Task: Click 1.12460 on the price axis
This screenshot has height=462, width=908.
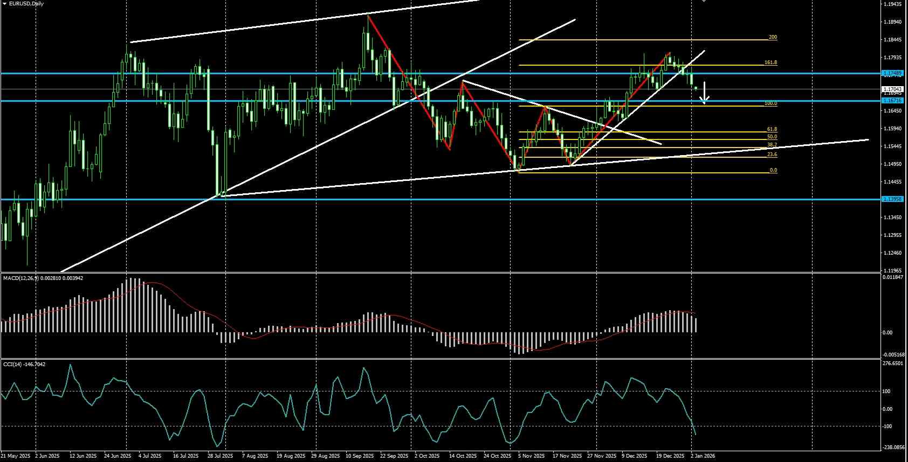Action: 894,253
